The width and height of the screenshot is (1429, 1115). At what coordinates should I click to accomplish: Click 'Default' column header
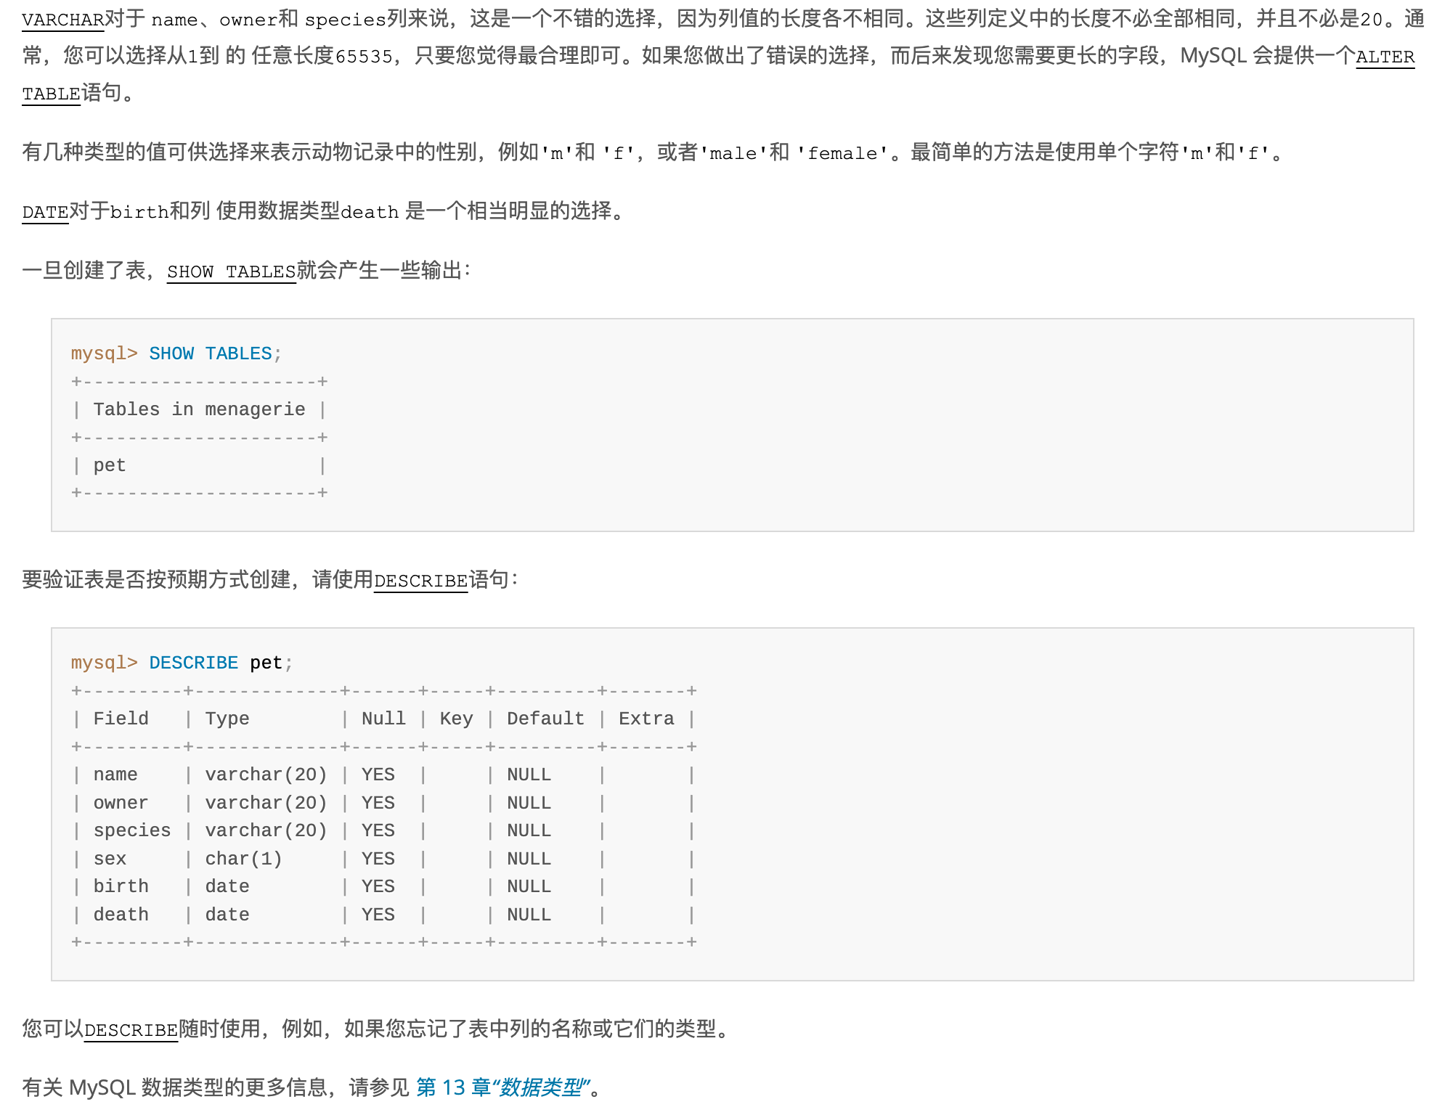pos(545,719)
